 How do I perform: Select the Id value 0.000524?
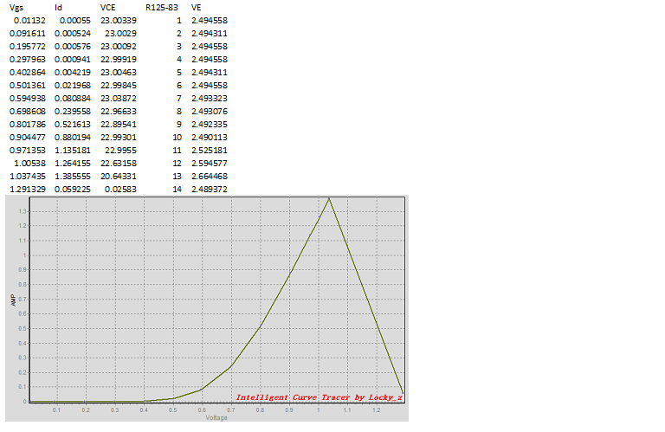73,34
